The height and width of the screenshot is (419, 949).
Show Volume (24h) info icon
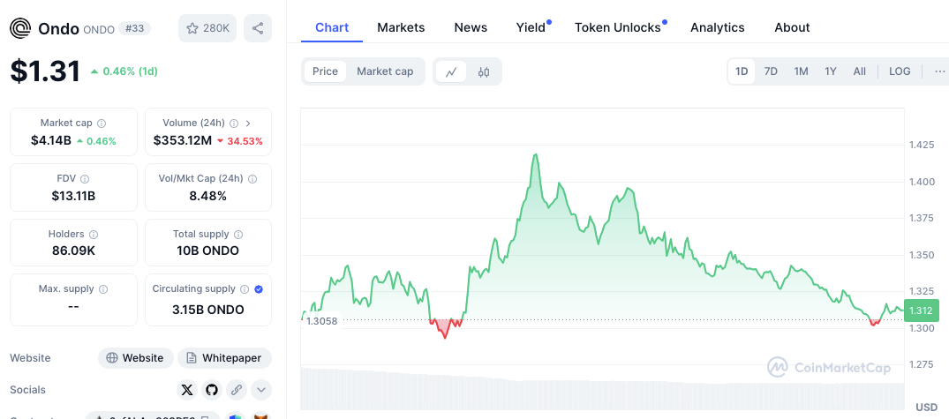[234, 123]
